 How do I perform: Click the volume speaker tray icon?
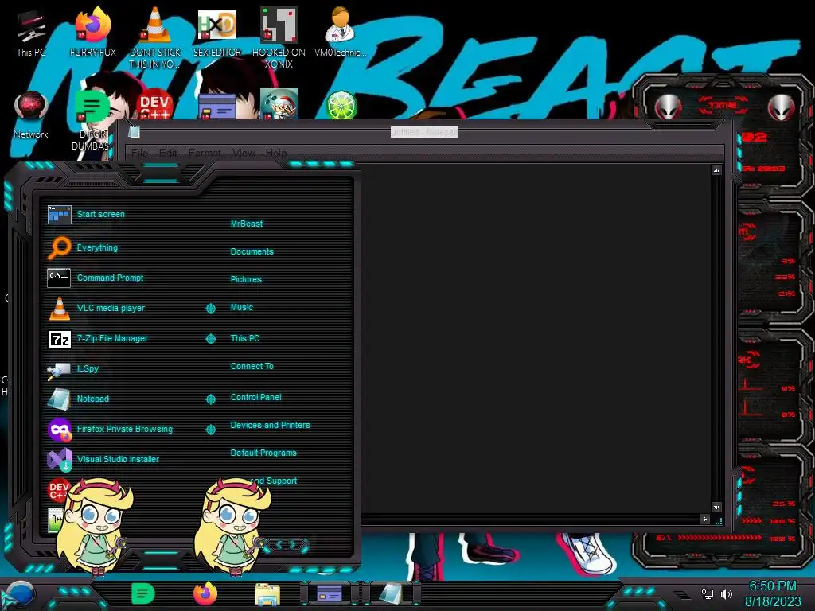pos(726,593)
